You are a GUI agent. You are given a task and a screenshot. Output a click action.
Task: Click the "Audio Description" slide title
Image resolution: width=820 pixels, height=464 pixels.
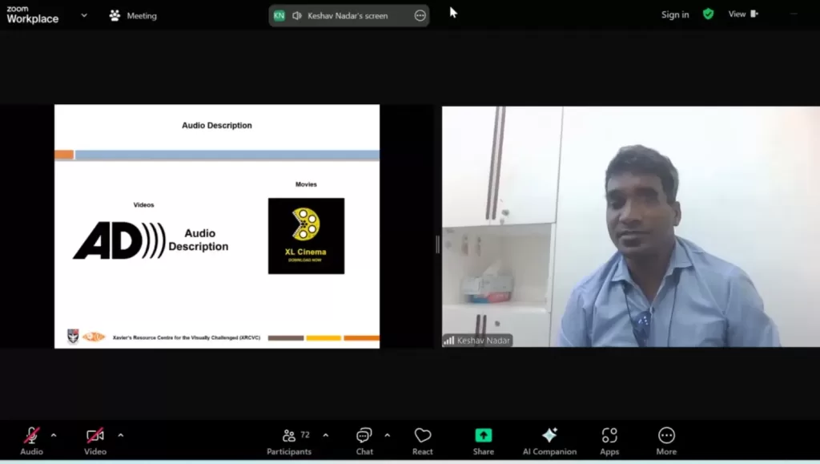tap(217, 126)
